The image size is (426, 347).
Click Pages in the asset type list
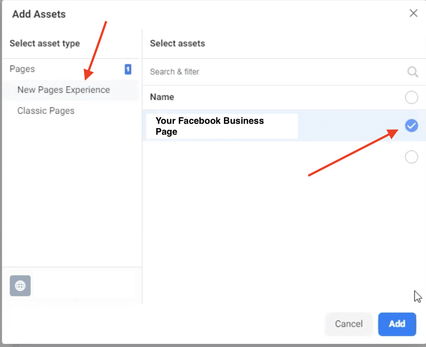tap(22, 69)
